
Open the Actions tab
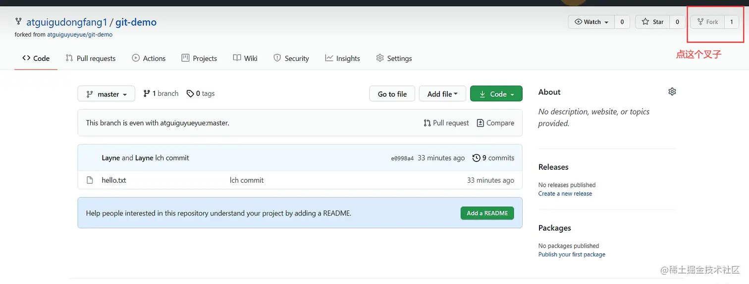(149, 58)
